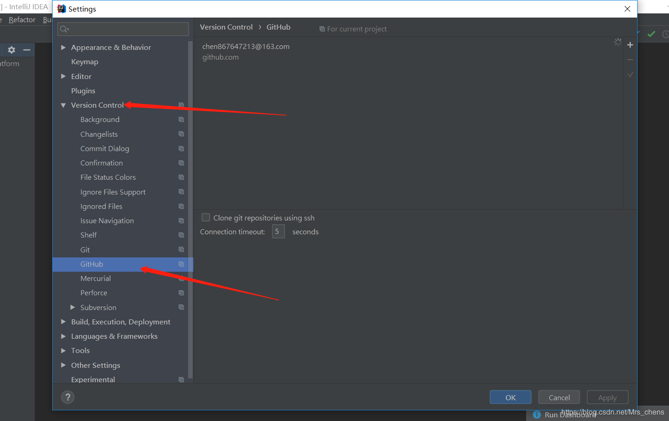Click the remove account minus icon
The image size is (669, 421).
click(630, 60)
